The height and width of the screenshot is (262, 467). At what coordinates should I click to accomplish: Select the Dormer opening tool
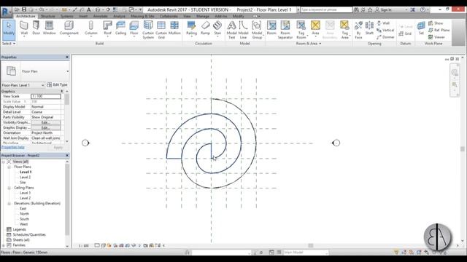[385, 37]
